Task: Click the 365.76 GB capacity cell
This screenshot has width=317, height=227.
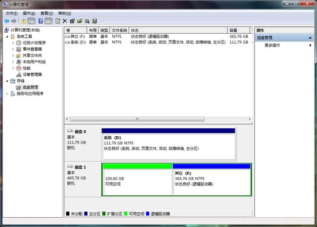Action: point(239,37)
